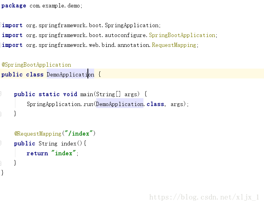
Task: Select the @SpringBootApplication annotation above the class
Action: click(36, 65)
